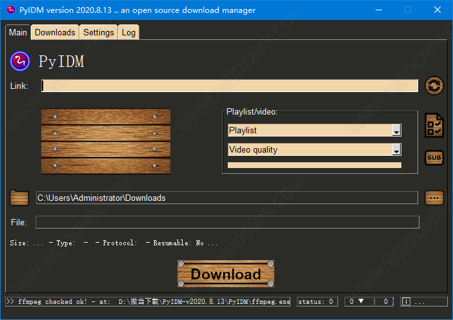Click the refresh link icon beside Link field
The image size is (453, 320).
pos(434,86)
